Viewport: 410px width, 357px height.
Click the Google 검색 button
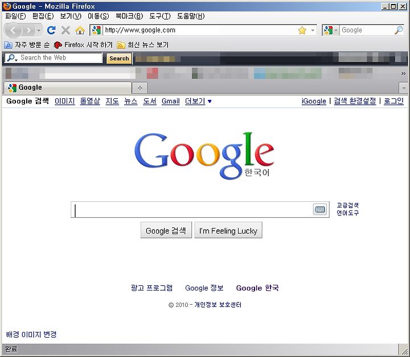coord(166,230)
